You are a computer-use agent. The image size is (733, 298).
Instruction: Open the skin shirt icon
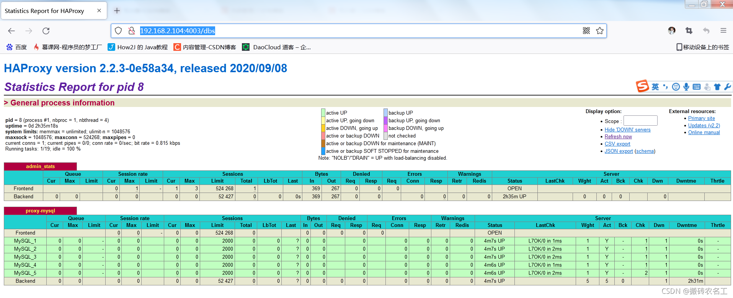point(717,87)
